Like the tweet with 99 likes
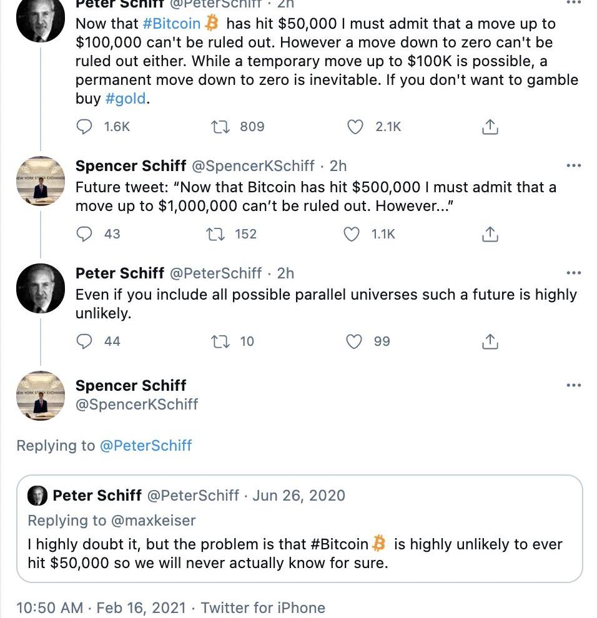This screenshot has width=597, height=618. (x=354, y=341)
